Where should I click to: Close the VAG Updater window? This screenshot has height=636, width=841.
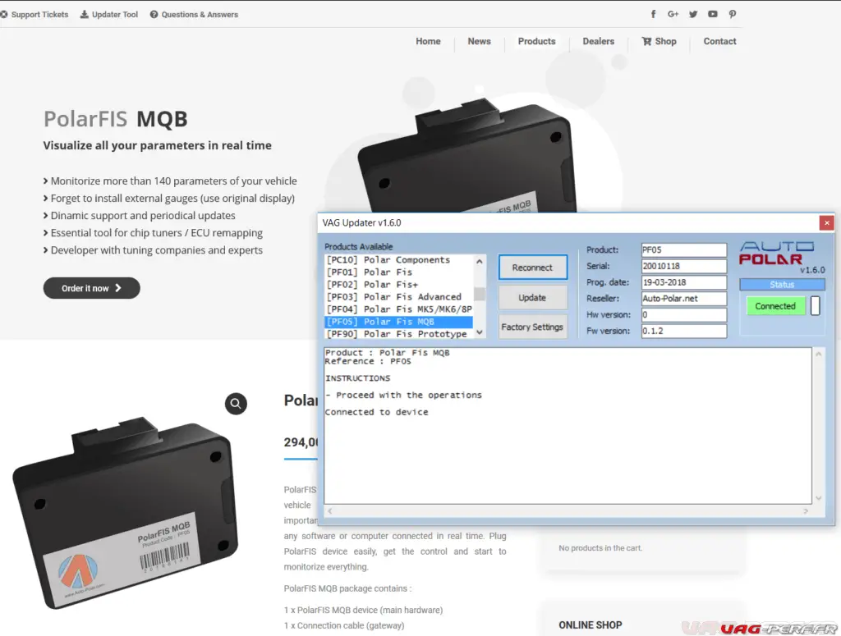826,223
